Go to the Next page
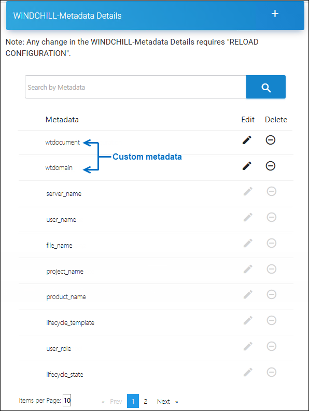This screenshot has height=411, width=309. click(x=163, y=401)
